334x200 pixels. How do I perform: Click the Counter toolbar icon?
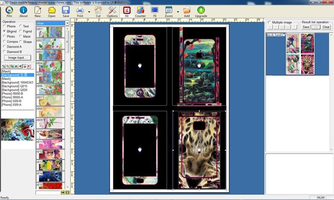click(140, 11)
